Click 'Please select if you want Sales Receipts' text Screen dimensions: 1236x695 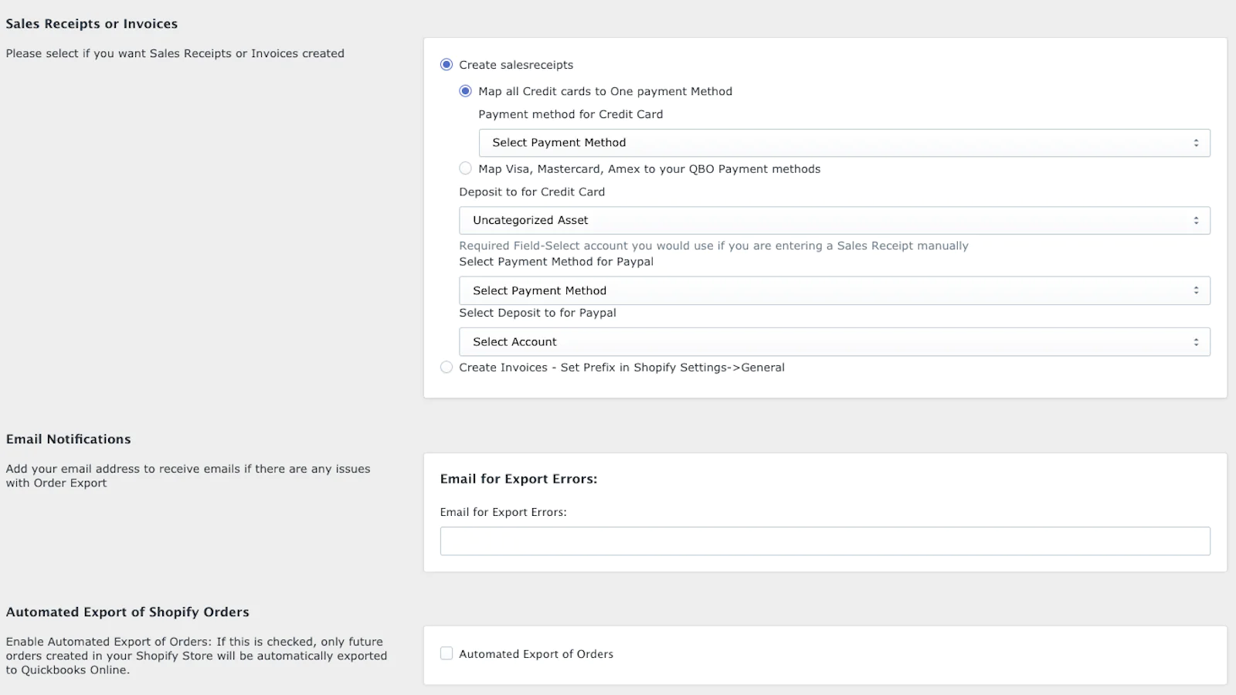coord(175,53)
